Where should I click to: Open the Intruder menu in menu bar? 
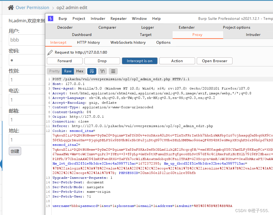coord(98,18)
